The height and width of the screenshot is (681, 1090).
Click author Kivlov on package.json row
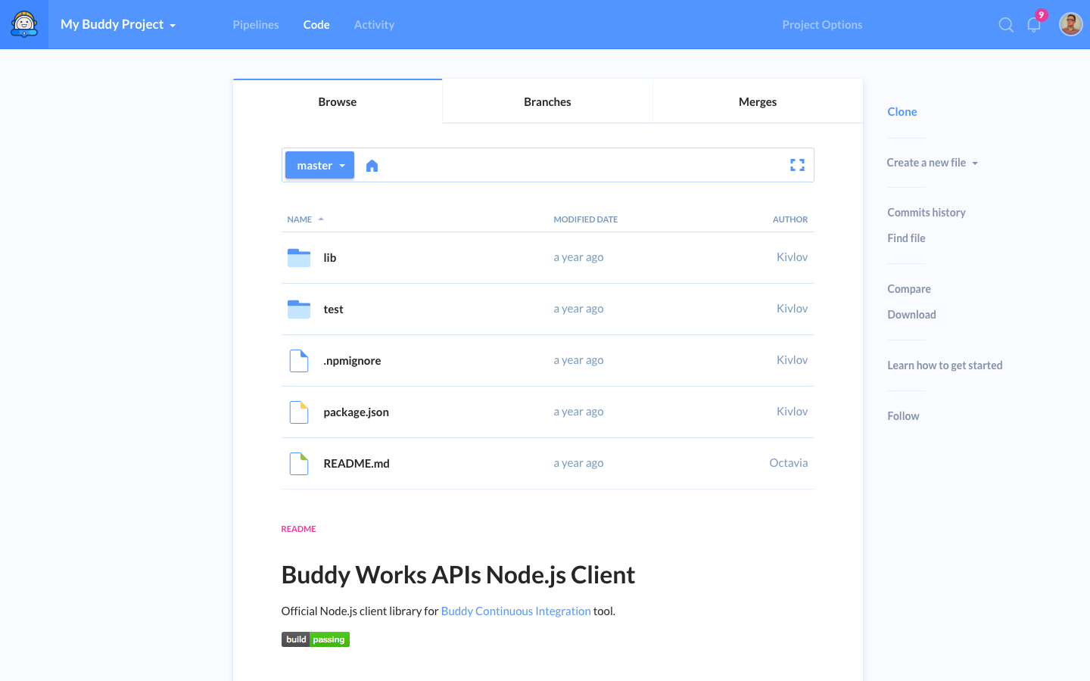click(x=792, y=412)
